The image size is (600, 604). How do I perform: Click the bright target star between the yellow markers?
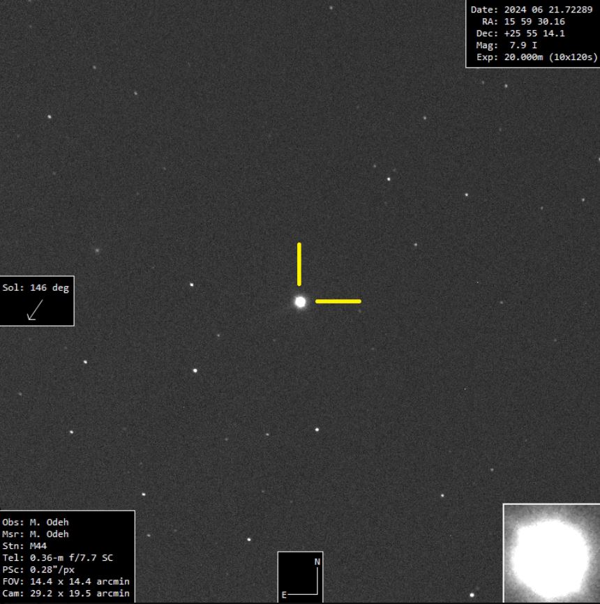pos(301,302)
